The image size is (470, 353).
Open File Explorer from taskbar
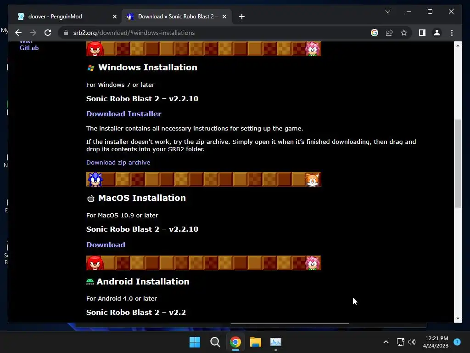point(256,342)
